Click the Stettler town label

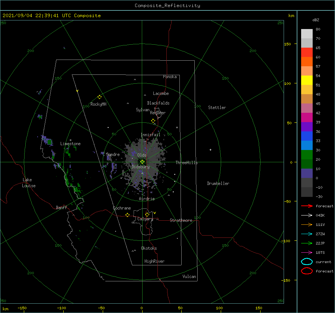coord(217,108)
